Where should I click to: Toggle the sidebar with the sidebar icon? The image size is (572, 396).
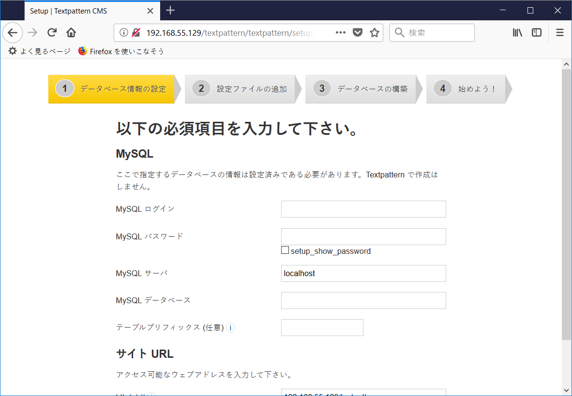(x=536, y=32)
